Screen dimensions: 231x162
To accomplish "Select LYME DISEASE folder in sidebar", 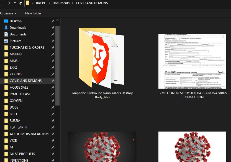I will (x=27, y=94).
